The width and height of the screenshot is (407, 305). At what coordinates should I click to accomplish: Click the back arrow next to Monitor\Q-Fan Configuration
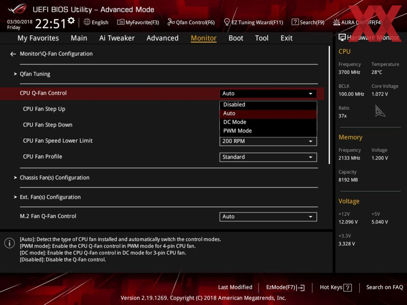click(x=13, y=54)
